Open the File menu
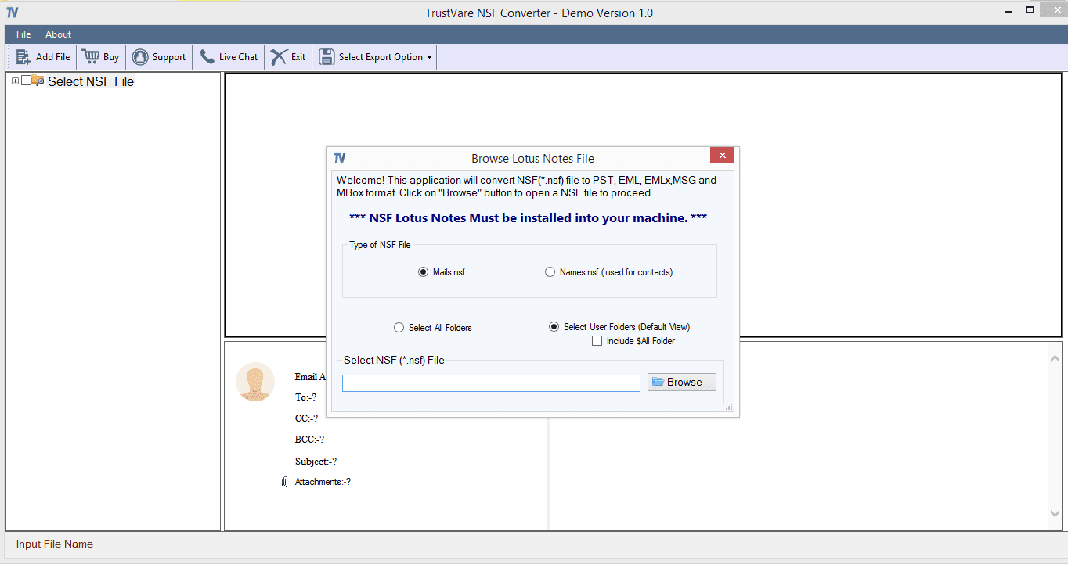 coord(23,34)
